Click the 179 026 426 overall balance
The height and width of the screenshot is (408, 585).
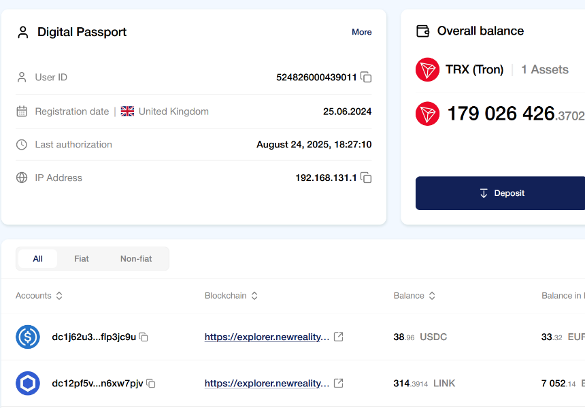[x=516, y=114]
